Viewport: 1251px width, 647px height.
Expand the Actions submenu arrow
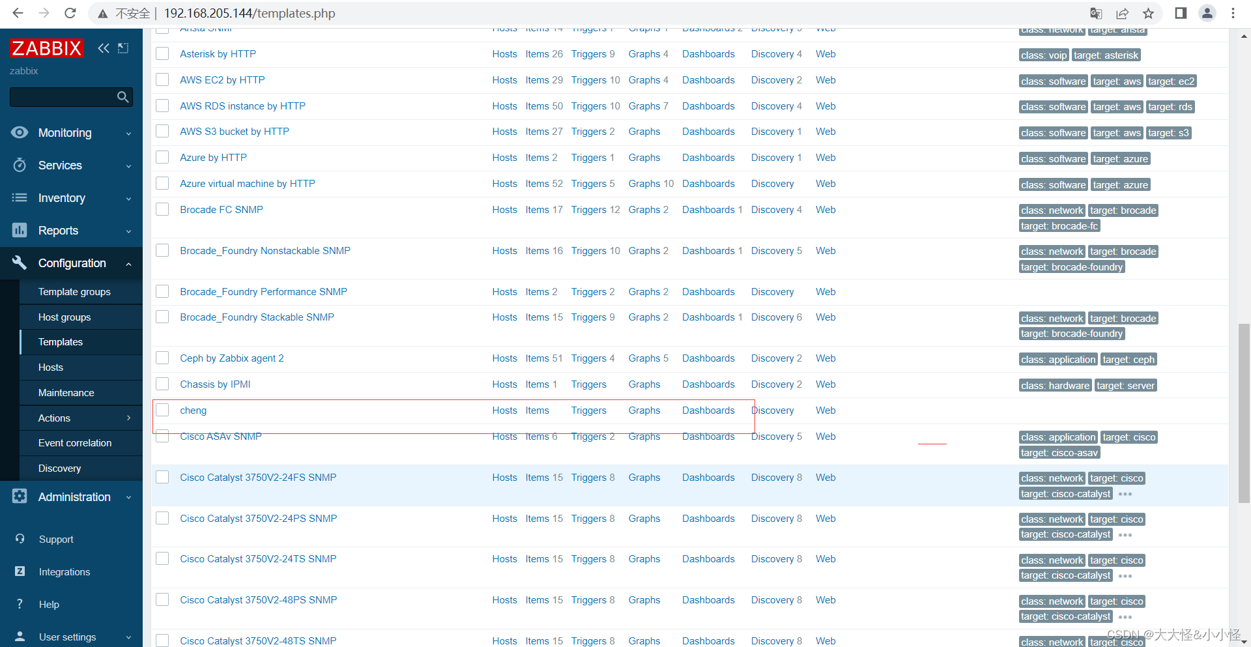(128, 418)
